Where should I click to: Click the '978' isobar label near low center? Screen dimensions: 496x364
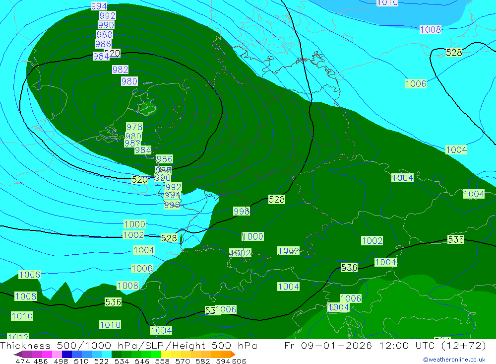[x=134, y=127]
